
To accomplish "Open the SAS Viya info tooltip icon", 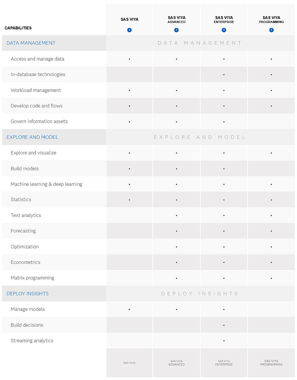I will coord(129,30).
